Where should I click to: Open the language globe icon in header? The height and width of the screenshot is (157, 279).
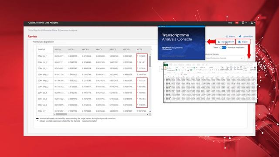point(243,23)
